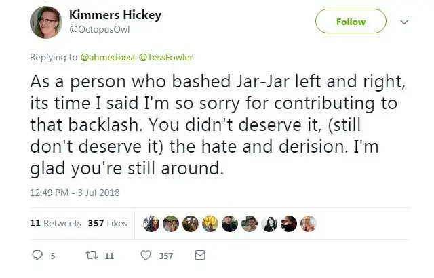Screen dimensions: 434x278
Task: Open the @ahmedbest mention link
Action: click(x=108, y=58)
